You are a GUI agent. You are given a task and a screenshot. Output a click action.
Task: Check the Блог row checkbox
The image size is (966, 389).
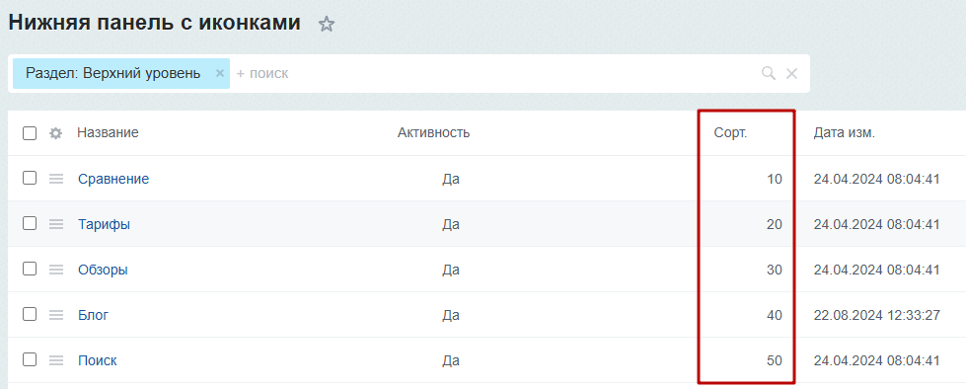coord(30,314)
